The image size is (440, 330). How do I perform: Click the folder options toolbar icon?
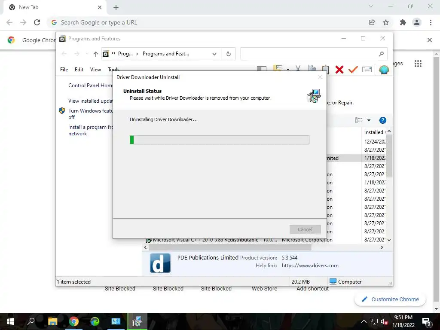pos(278,68)
